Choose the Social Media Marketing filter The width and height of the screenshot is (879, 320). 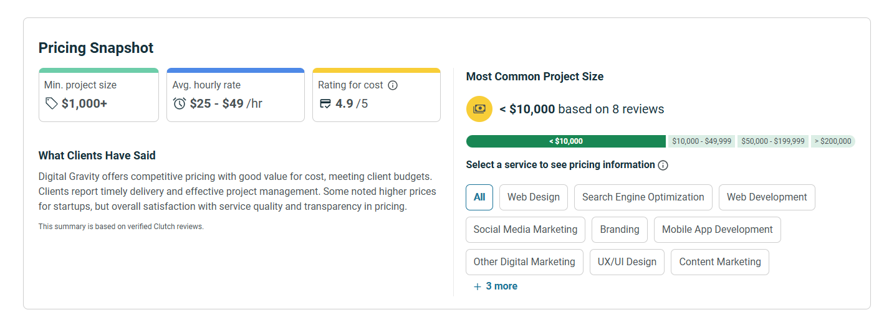click(526, 230)
